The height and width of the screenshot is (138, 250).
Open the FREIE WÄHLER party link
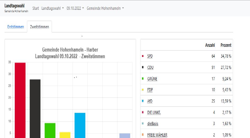tap(157, 135)
